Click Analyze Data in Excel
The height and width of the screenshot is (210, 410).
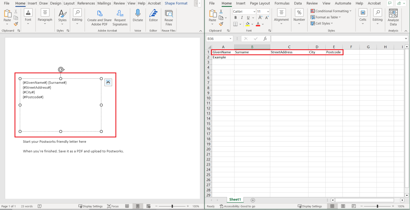[393, 17]
